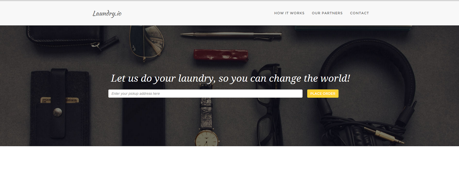The image size is (459, 175).
Task: Click the gold headphone jack plug
Action: pyautogui.click(x=384, y=135)
